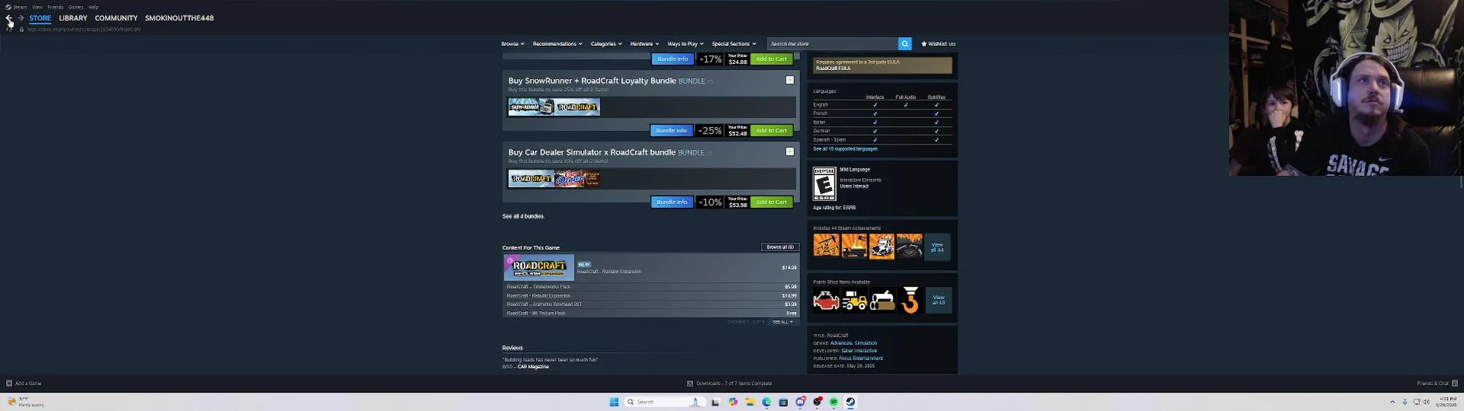Expand the DLC list with SEE ALL
Screen dimensions: 1464x411
pyautogui.click(x=782, y=322)
